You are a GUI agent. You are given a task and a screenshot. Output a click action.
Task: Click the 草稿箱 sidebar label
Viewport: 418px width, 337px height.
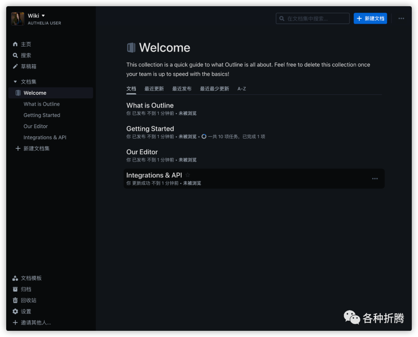pos(29,66)
